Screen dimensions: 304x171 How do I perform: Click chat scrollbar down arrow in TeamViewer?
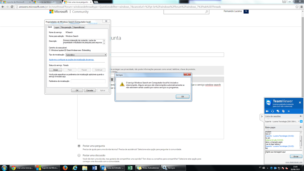301,148
